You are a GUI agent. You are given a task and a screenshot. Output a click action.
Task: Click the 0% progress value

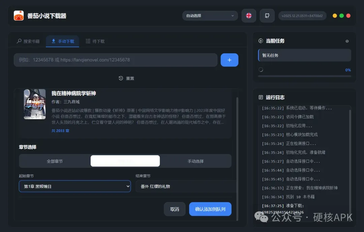(348, 70)
